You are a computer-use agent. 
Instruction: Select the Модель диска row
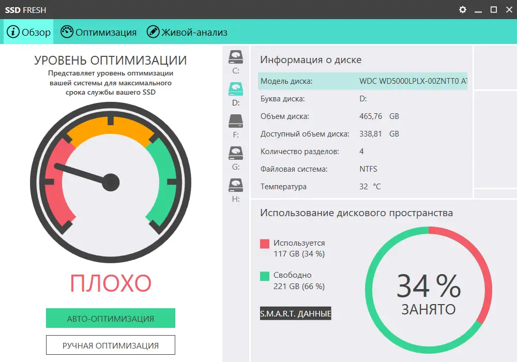pyautogui.click(x=362, y=81)
